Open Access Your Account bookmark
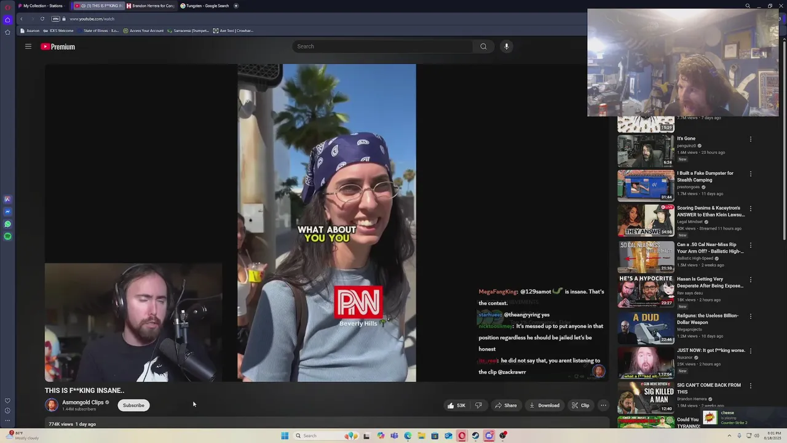787x443 pixels. coord(143,30)
